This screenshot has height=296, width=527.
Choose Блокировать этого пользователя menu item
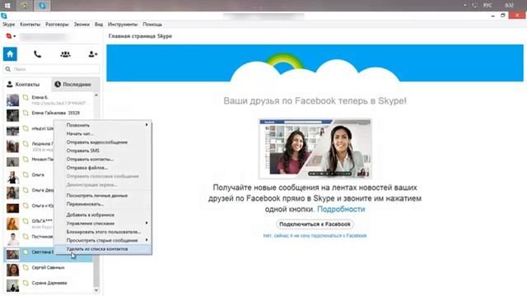tap(103, 232)
